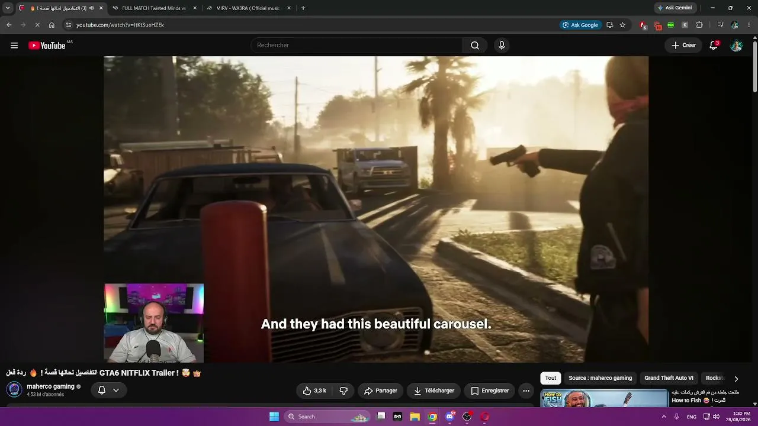Bookmark this page with the star

point(622,25)
